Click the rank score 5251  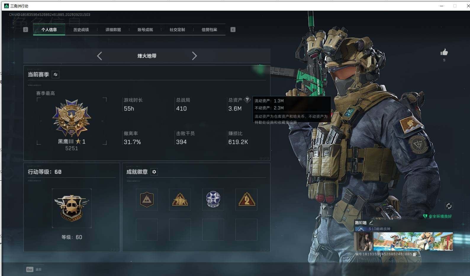72,148
